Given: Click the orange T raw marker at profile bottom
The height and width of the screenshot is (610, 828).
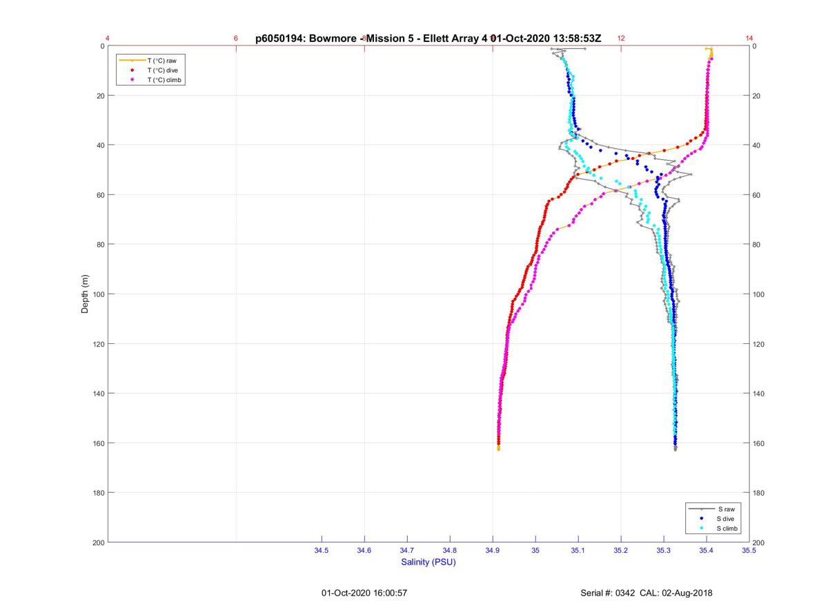Looking at the screenshot, I should pos(498,449).
